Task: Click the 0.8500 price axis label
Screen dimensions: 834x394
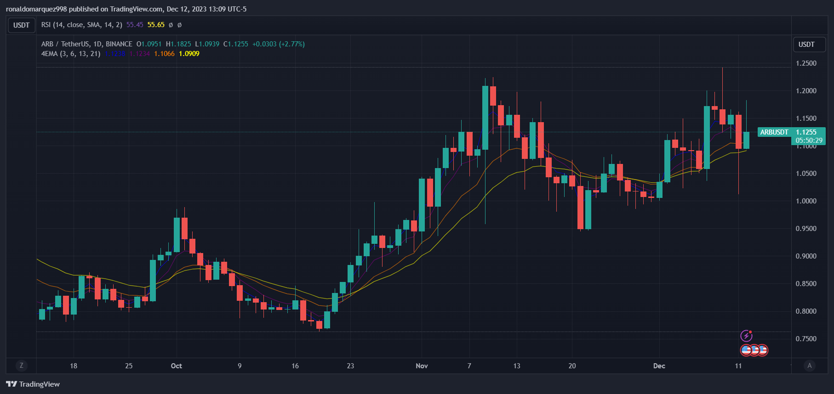Action: [x=806, y=284]
